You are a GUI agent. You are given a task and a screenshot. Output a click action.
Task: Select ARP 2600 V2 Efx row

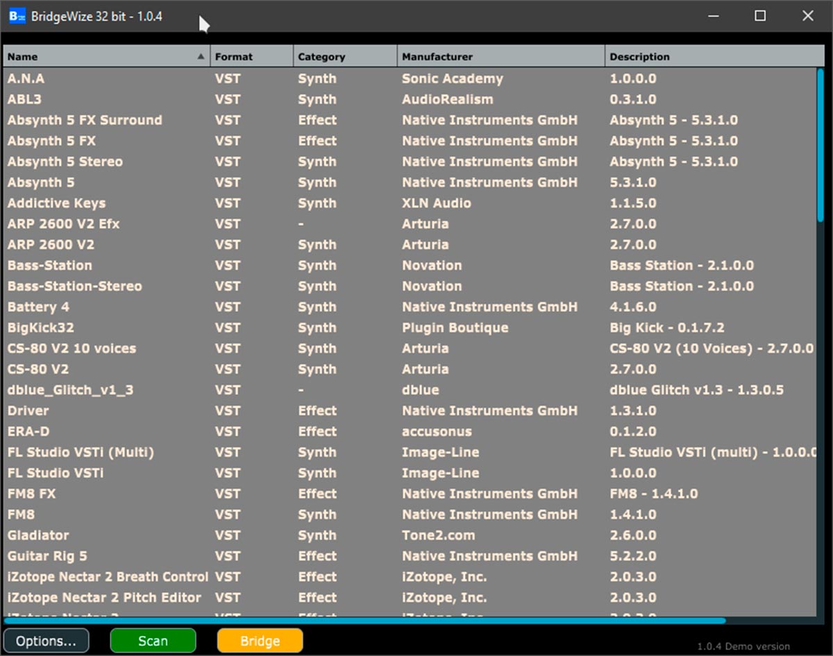tap(410, 224)
